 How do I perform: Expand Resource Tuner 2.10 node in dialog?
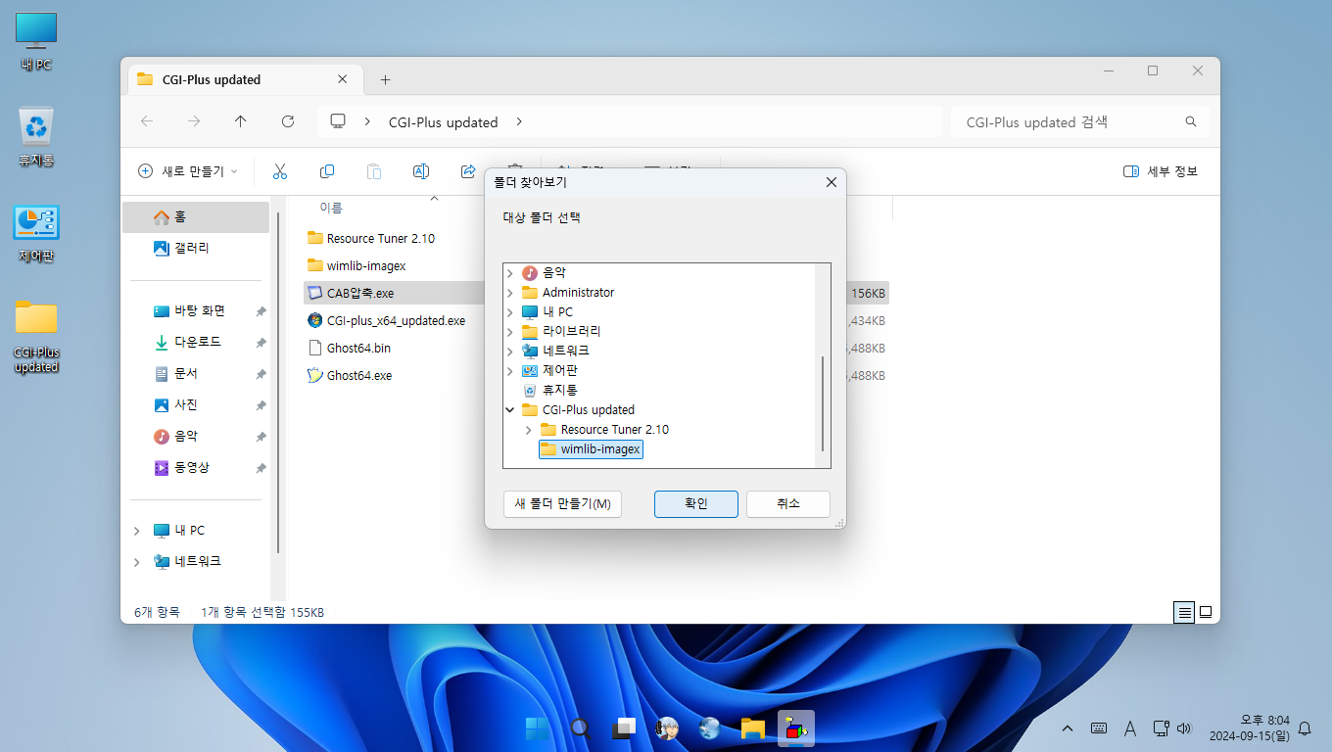click(x=529, y=430)
